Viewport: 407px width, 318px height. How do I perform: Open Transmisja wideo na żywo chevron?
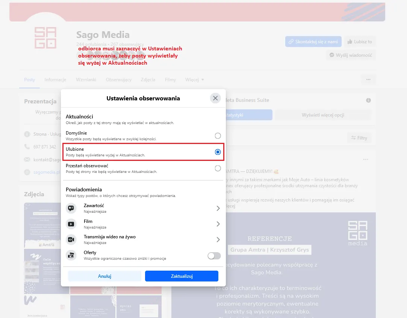click(x=218, y=239)
